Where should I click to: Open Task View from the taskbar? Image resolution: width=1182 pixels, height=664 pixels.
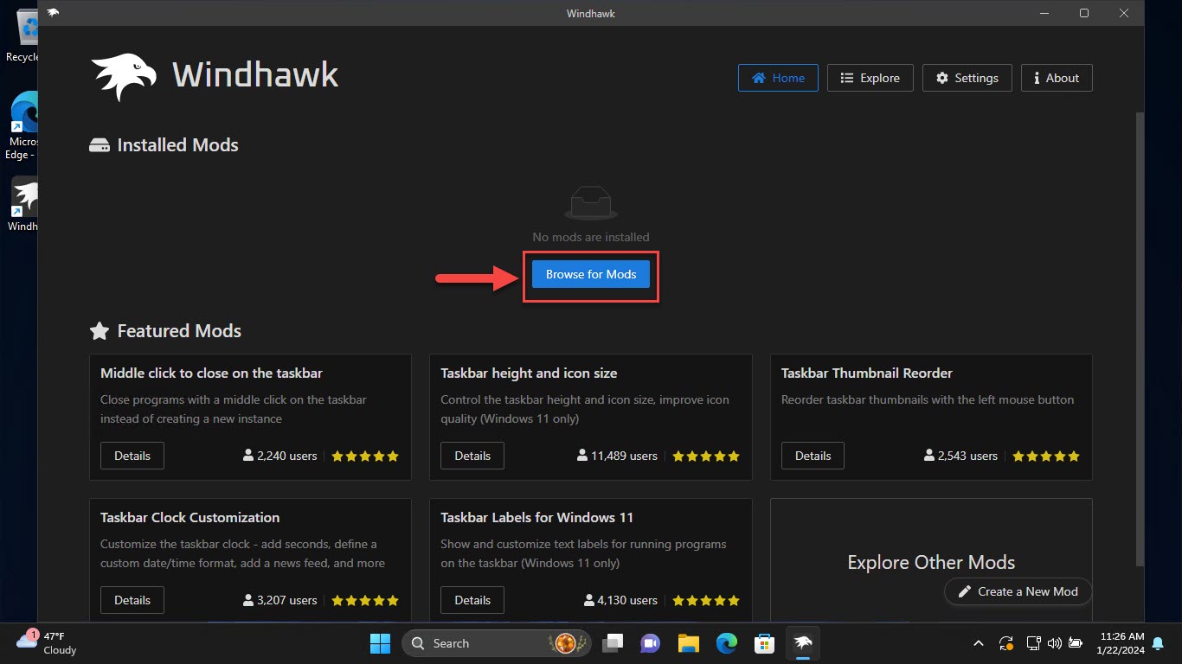(x=613, y=643)
